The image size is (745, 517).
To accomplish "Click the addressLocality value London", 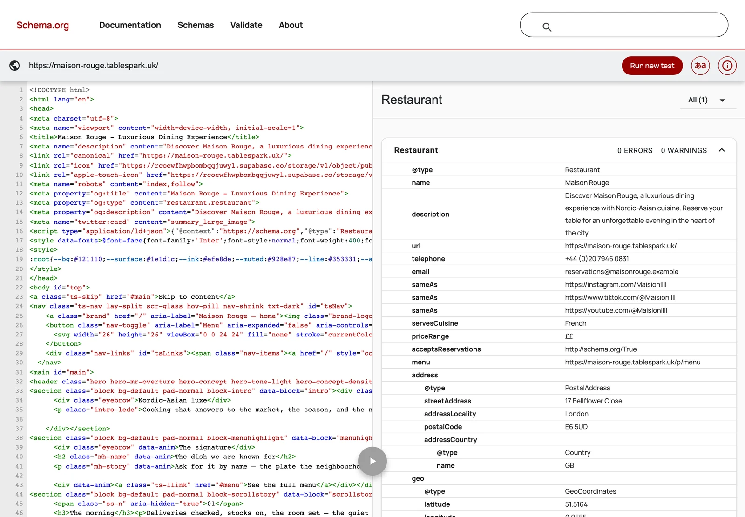I will 576,414.
